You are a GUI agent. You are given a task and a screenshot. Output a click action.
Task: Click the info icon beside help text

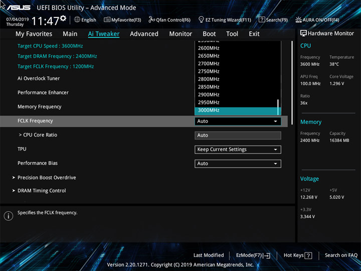(9, 216)
